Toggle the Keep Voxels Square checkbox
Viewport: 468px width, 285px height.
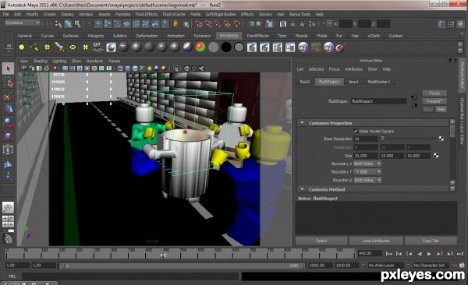point(356,131)
